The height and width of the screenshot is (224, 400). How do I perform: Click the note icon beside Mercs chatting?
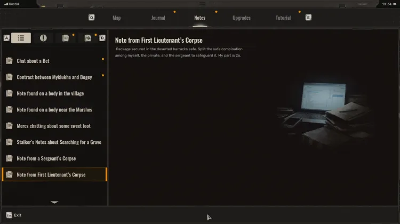[10, 126]
